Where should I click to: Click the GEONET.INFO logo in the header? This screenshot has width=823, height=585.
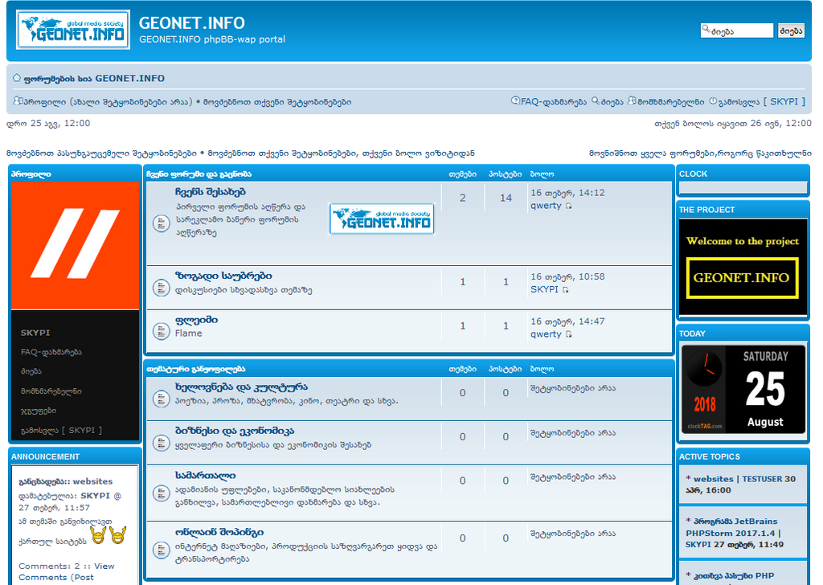[73, 30]
